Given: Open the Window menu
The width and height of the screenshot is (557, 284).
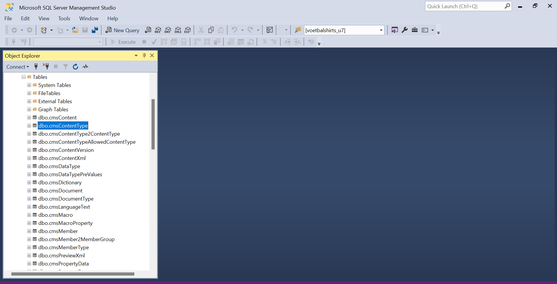Looking at the screenshot, I should pyautogui.click(x=89, y=19).
